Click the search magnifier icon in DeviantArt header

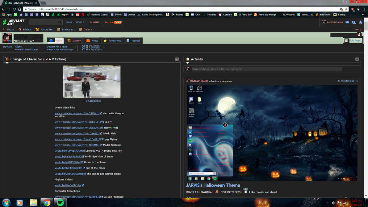click(x=60, y=22)
